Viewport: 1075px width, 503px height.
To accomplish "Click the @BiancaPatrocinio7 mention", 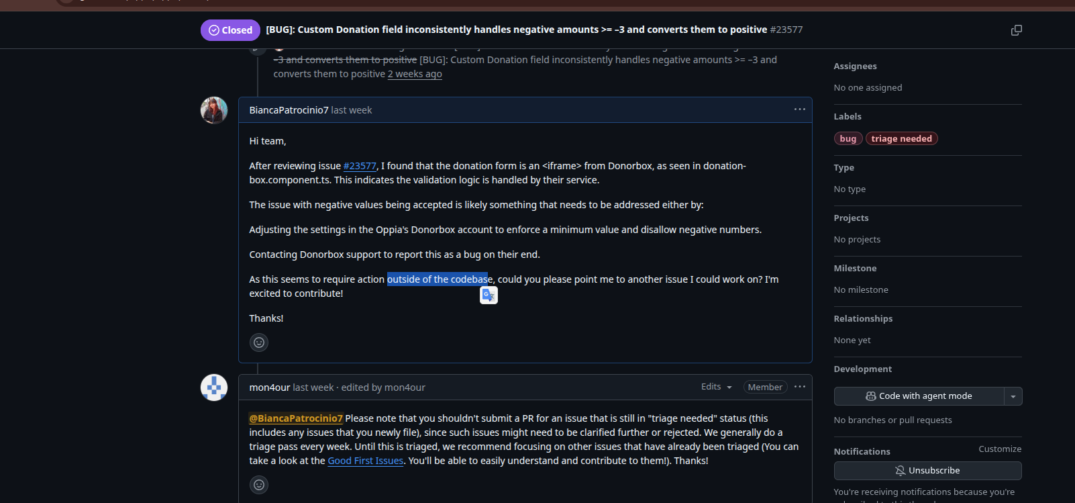I will 296,418.
